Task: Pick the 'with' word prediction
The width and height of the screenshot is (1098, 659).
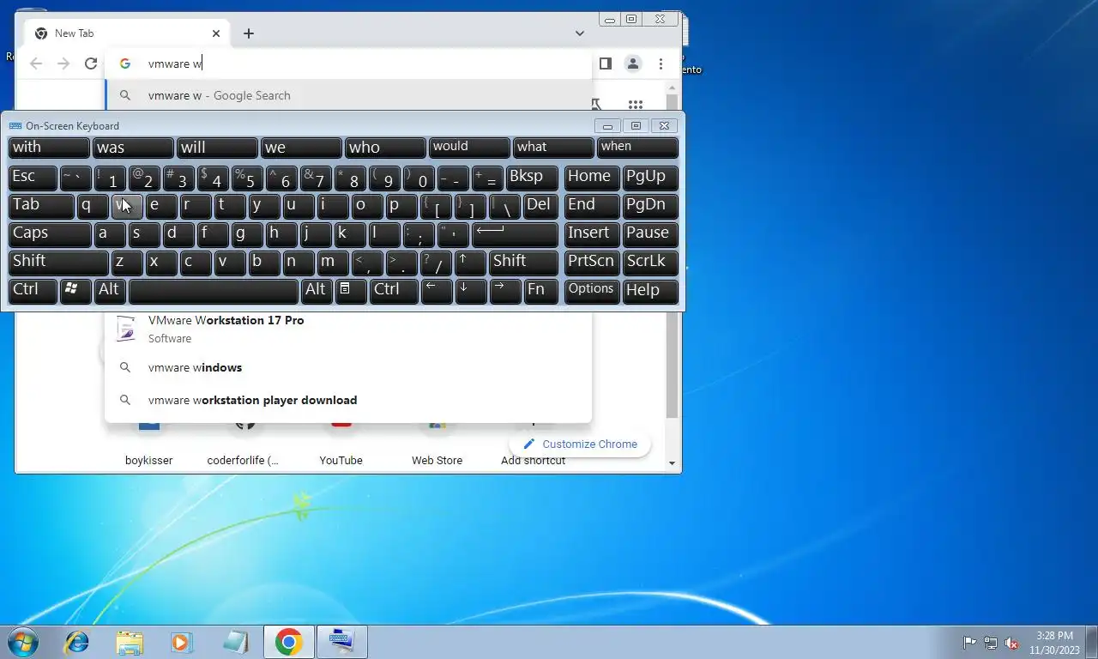Action: tap(49, 148)
